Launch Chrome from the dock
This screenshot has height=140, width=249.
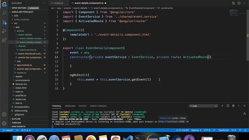(x=116, y=138)
